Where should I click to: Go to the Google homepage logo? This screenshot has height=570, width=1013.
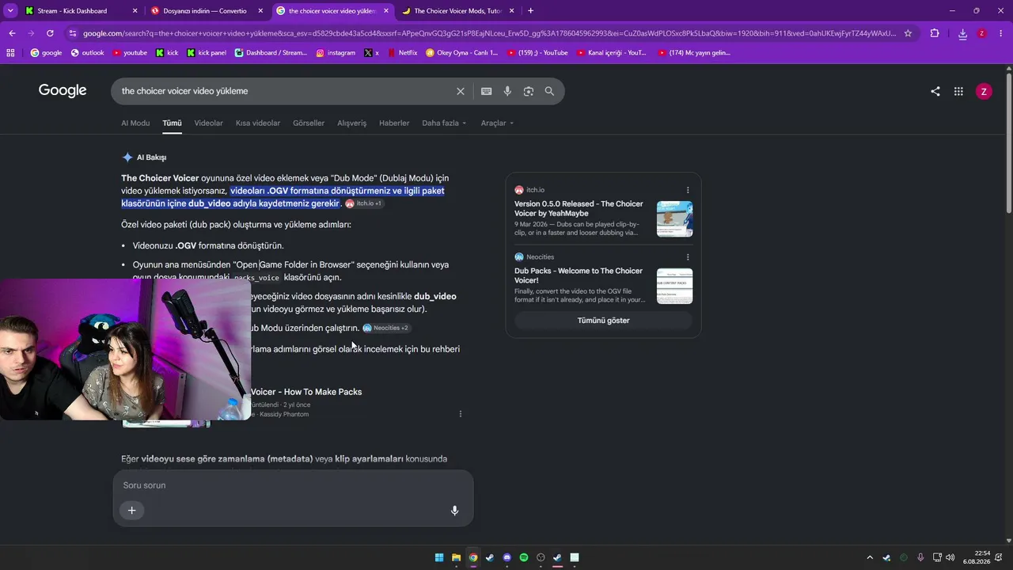click(63, 91)
